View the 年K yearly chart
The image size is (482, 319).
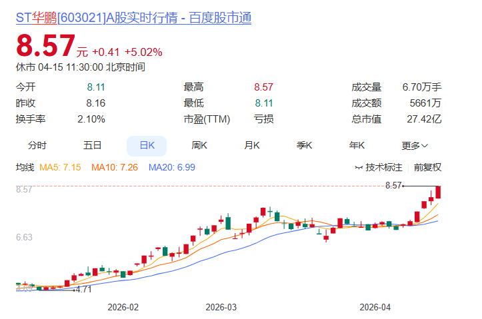coord(357,146)
